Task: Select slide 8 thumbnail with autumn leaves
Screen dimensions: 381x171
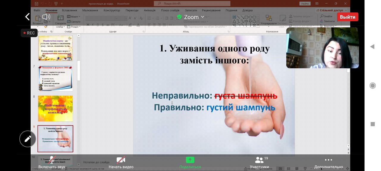Action: (x=55, y=108)
